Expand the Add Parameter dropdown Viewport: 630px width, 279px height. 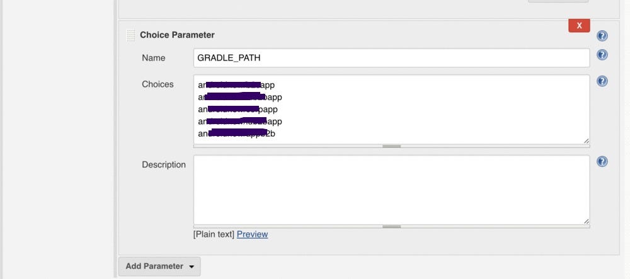coord(159,266)
